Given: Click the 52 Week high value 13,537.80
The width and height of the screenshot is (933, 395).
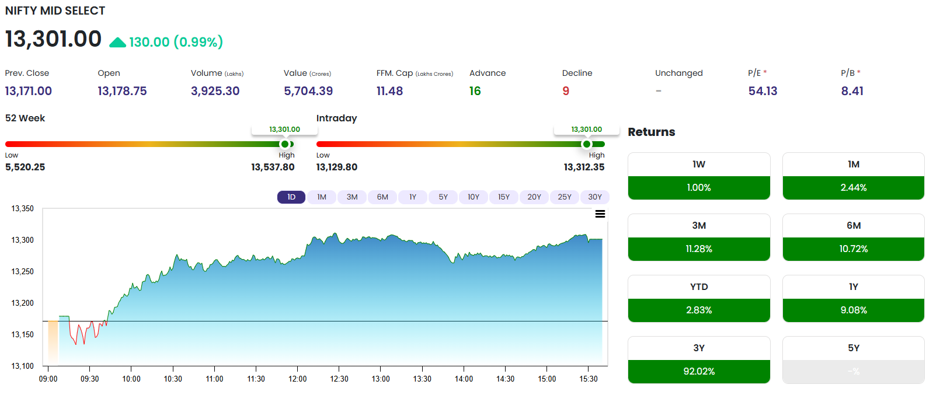Looking at the screenshot, I should tap(273, 167).
